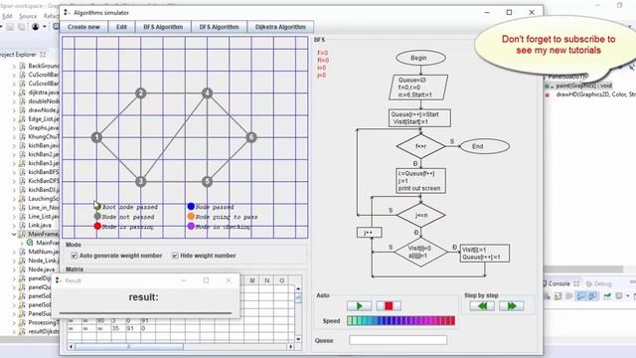Viewport: 636px width, 358px height.
Task: Click the blue 'Node passed' legend dot
Action: [191, 206]
